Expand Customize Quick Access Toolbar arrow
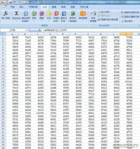140x149 pixels. tap(31, 2)
